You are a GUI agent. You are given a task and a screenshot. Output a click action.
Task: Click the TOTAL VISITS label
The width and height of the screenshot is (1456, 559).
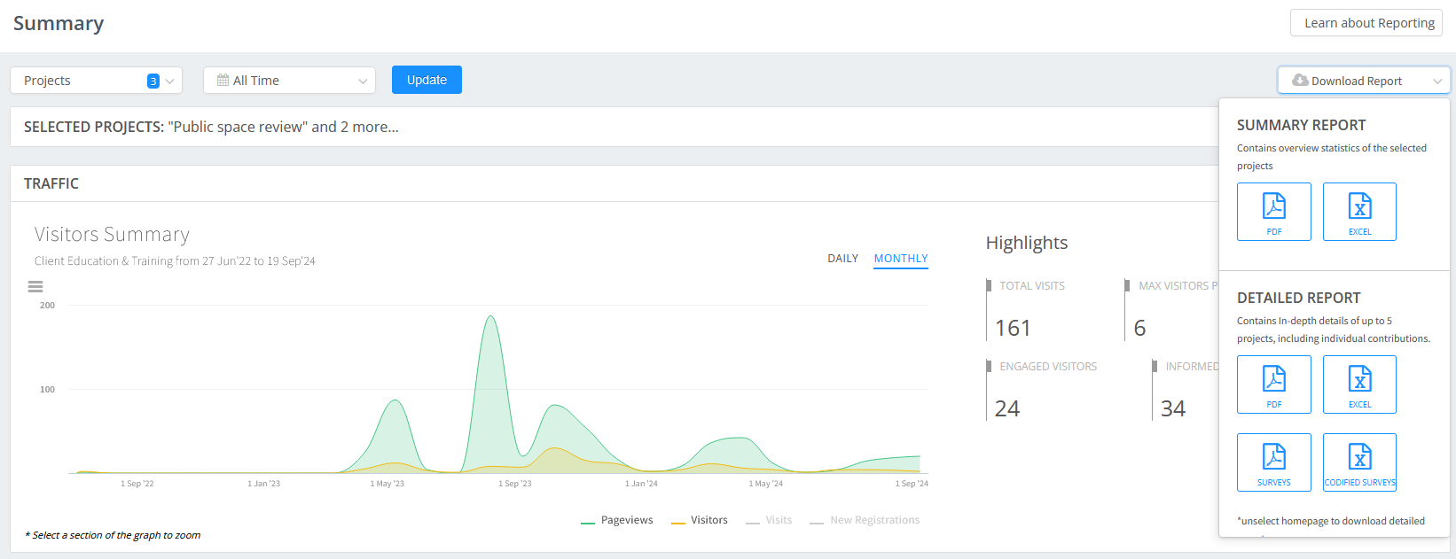1032,286
